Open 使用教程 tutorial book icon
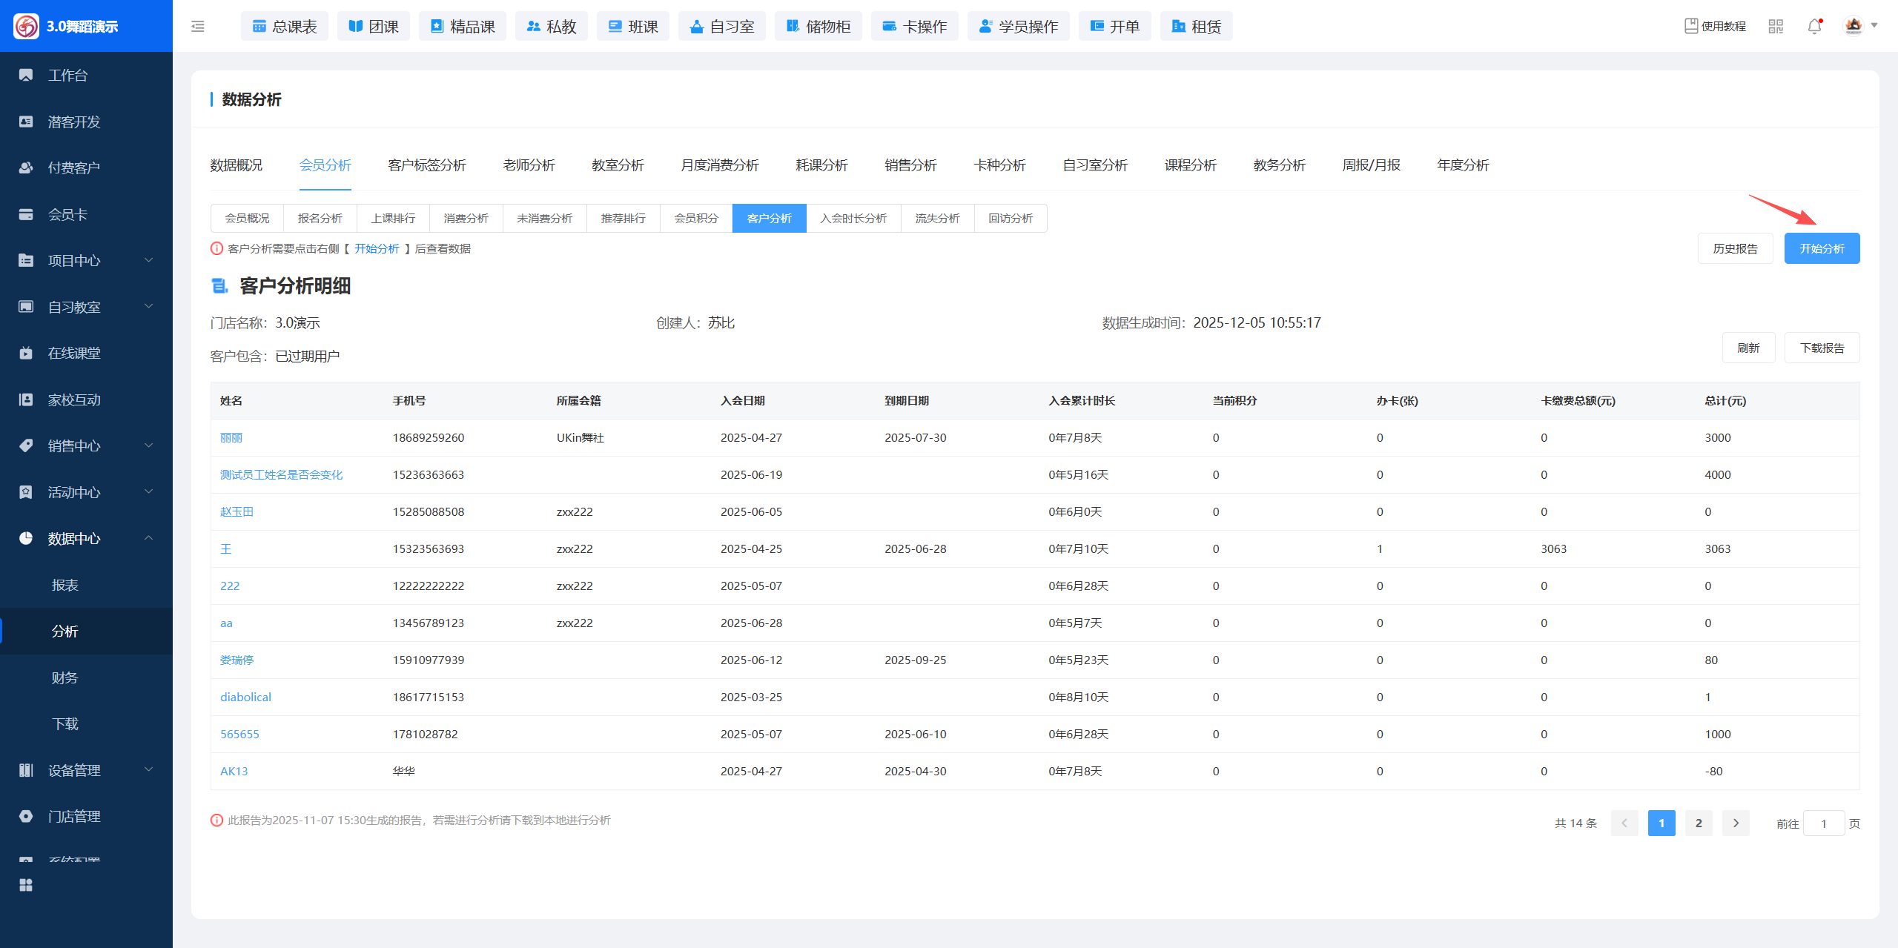This screenshot has height=948, width=1898. coord(1691,26)
